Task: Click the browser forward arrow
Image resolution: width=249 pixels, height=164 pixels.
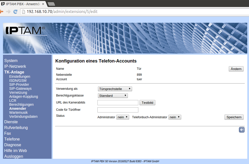Action: pos(8,11)
